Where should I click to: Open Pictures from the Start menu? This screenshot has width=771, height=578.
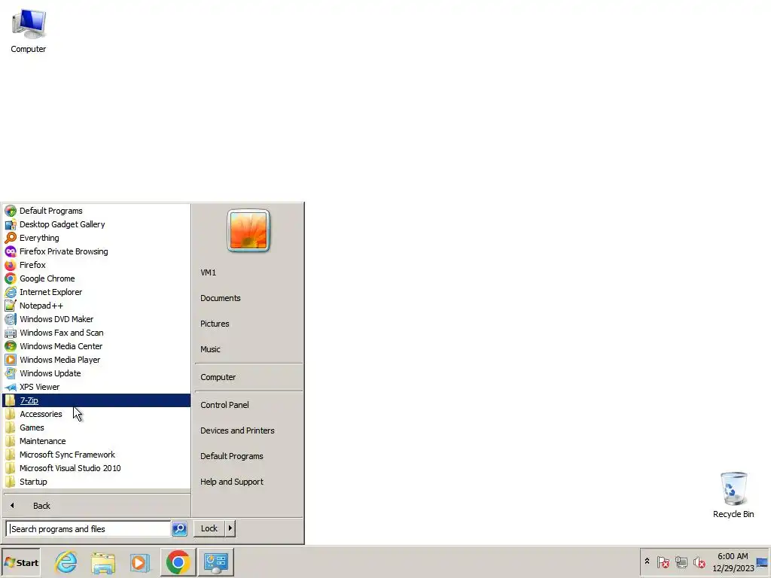tap(248, 324)
